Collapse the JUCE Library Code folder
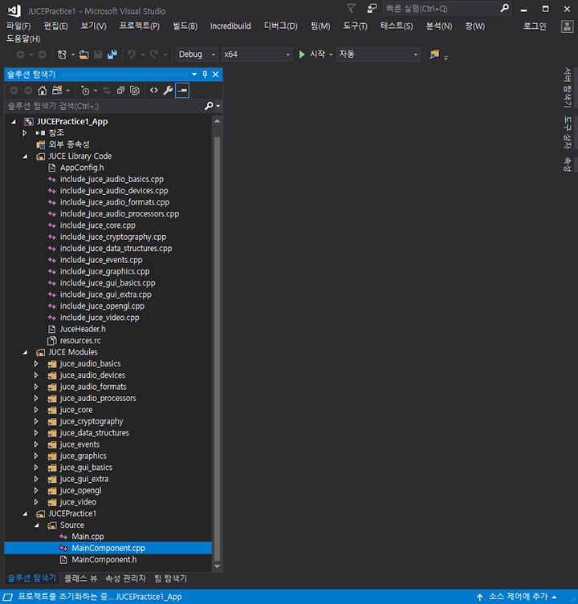 coord(26,156)
